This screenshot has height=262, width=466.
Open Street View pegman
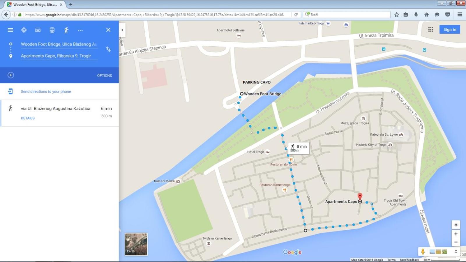tap(423, 252)
